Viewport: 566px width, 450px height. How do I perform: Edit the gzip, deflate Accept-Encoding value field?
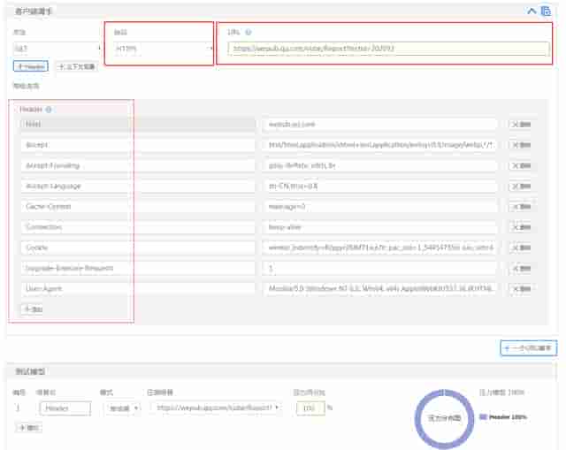[x=379, y=165]
